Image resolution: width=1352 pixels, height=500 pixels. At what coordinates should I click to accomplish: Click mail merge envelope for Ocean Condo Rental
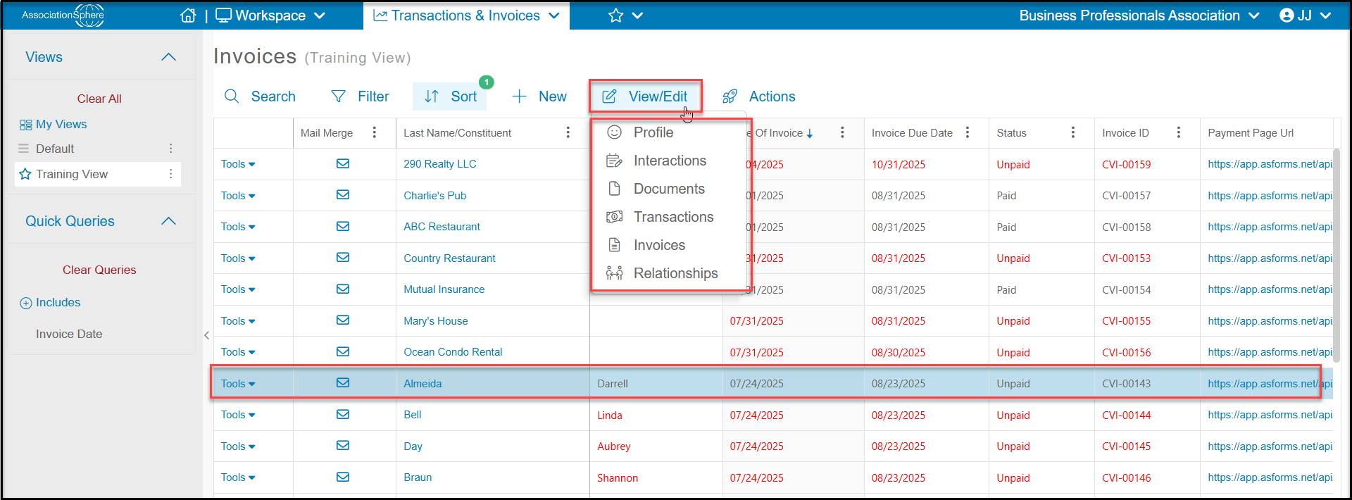343,352
